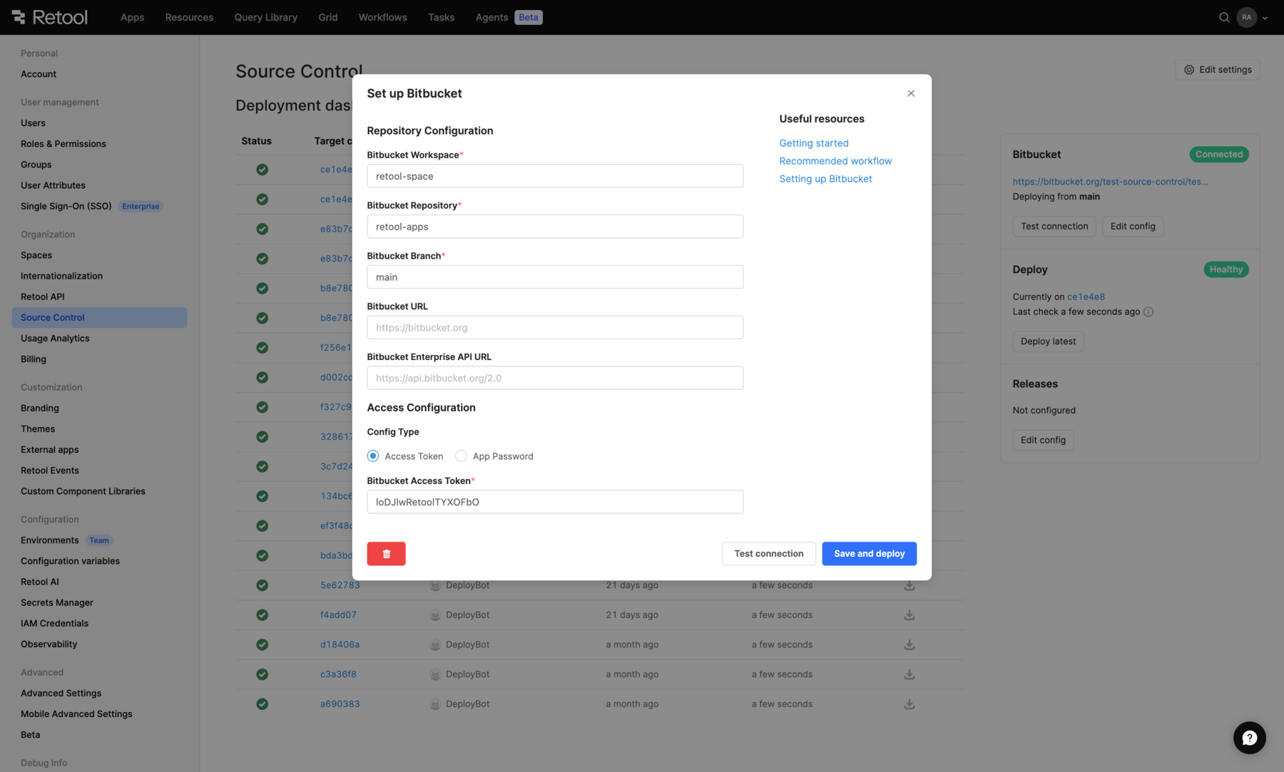Click Save and deploy
1284x772 pixels.
[x=869, y=553]
